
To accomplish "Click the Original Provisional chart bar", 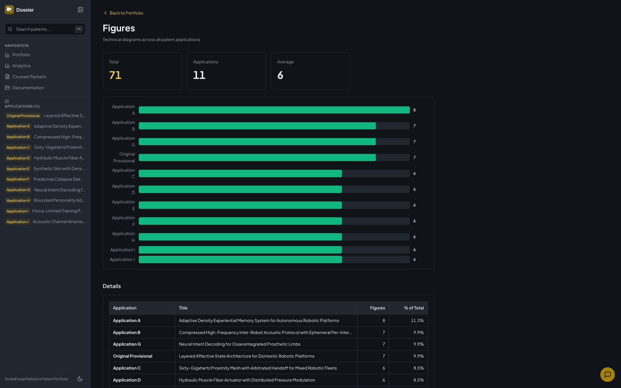I will point(257,158).
